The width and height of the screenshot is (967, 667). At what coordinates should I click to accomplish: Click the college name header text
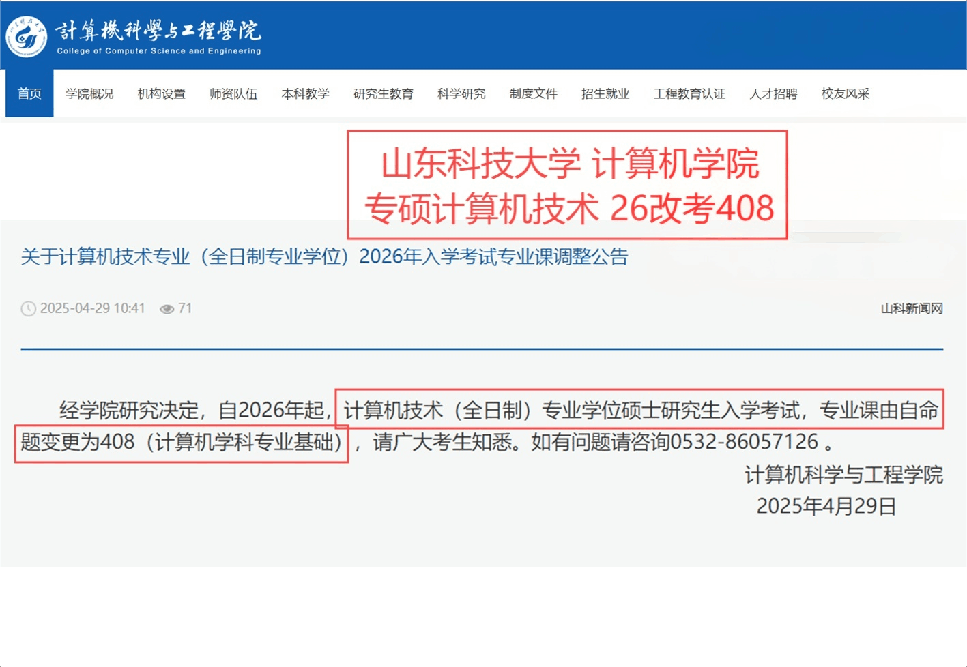pyautogui.click(x=158, y=31)
